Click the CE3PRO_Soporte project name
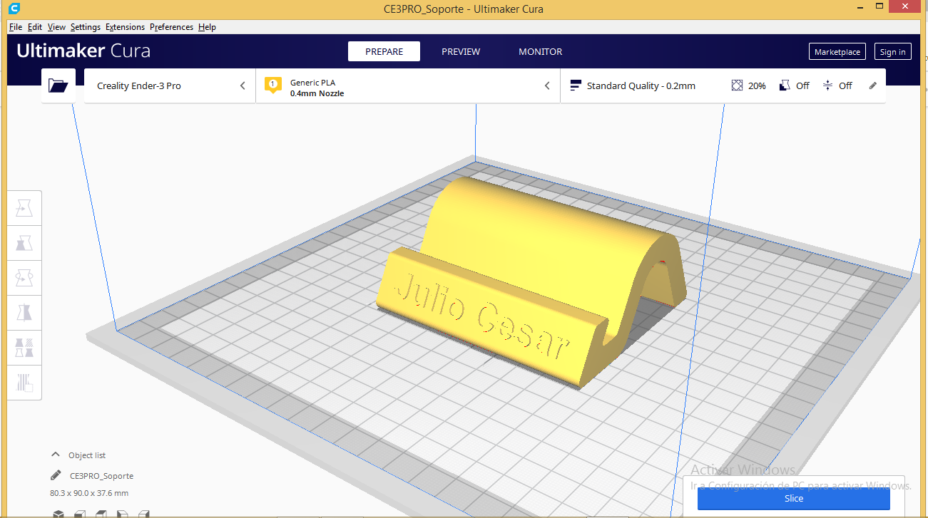Screen dimensions: 928x518 (101, 476)
